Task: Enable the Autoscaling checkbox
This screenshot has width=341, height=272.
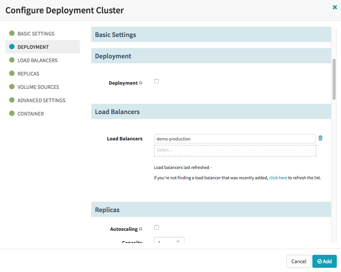Action: tap(157, 227)
